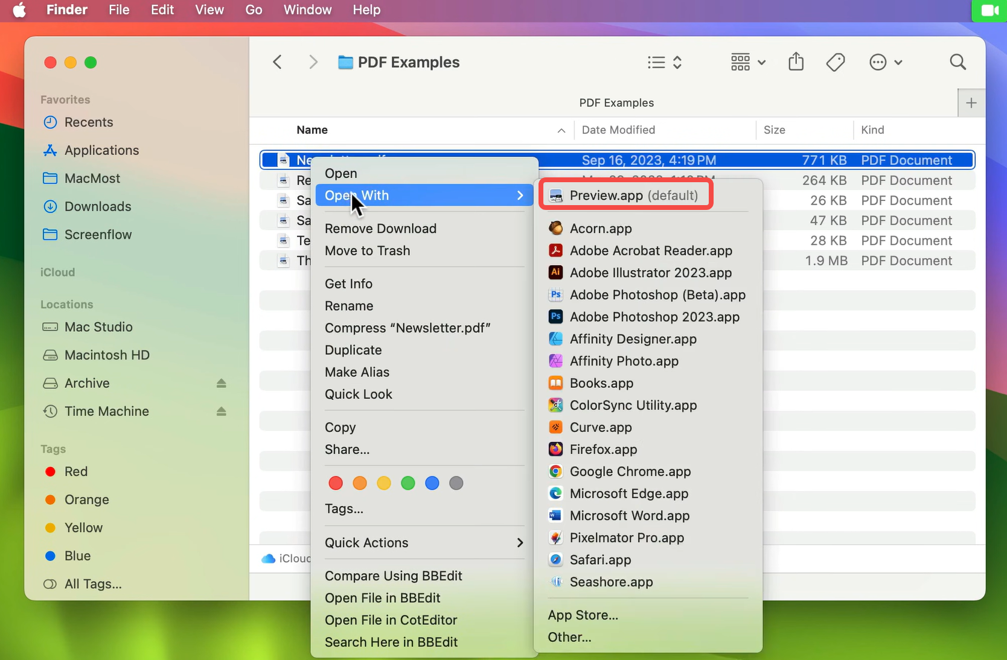Click the Seashore.app icon
This screenshot has height=660, width=1007.
(x=555, y=582)
